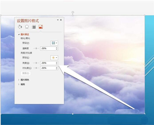
Task: Open the sharpen/soften 预设 dropdown
Action: pyautogui.click(x=54, y=43)
